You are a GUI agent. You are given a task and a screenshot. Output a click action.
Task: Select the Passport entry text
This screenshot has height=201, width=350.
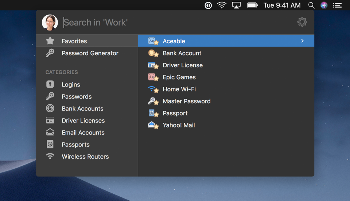point(175,113)
